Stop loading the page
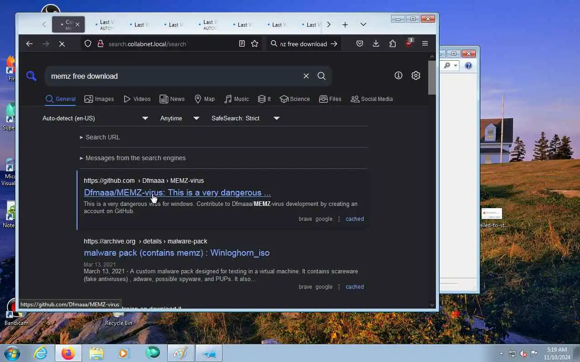This screenshot has height=362, width=580. point(62,44)
